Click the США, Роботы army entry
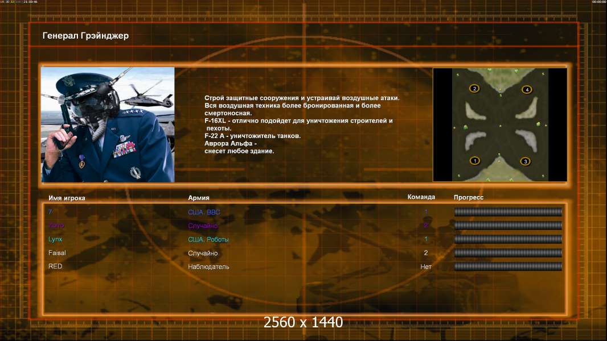 208,239
